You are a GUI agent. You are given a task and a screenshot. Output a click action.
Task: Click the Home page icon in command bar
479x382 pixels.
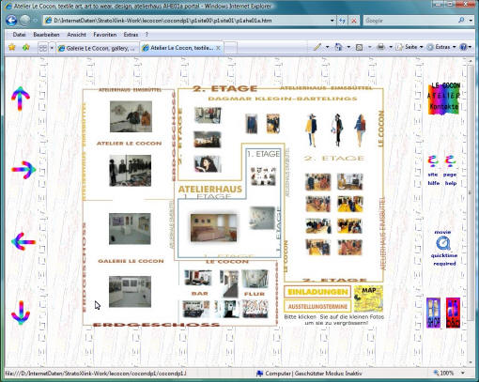pos(338,47)
